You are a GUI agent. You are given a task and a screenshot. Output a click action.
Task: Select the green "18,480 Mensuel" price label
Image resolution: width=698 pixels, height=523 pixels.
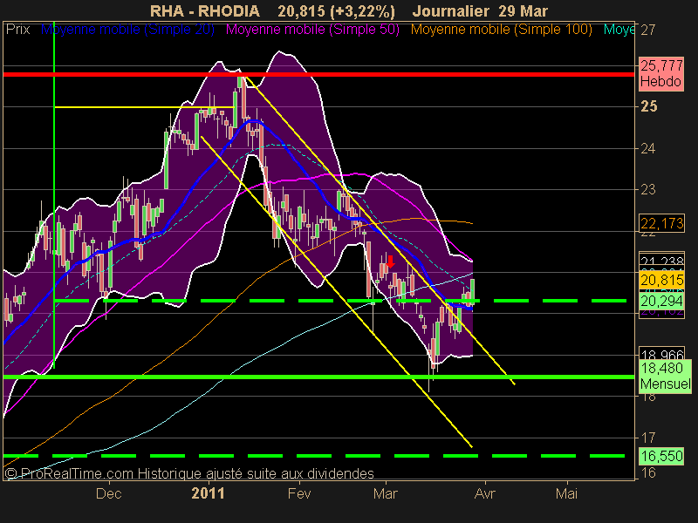pyautogui.click(x=665, y=376)
